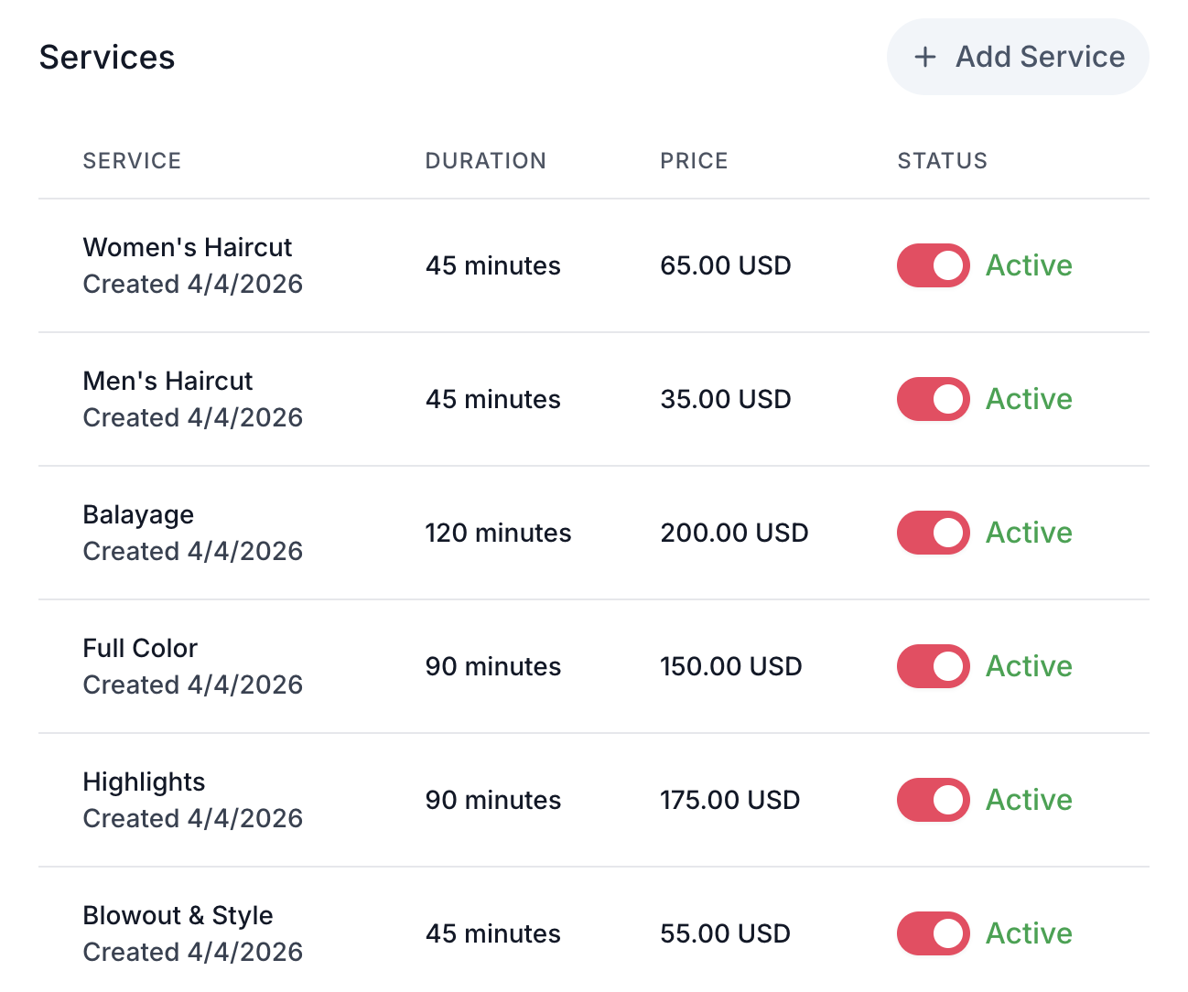Click the Active label for Balayage
Image resolution: width=1188 pixels, height=992 pixels.
point(1029,533)
